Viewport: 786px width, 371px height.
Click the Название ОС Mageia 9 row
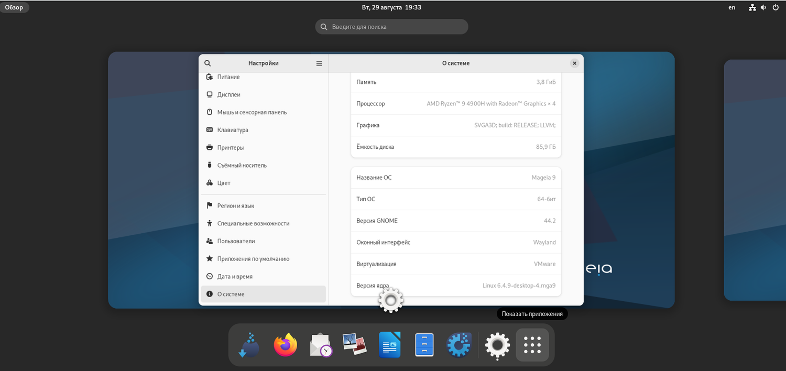coord(456,178)
